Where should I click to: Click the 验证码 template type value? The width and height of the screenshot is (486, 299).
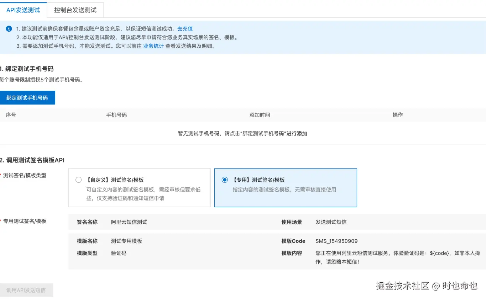pos(119,253)
